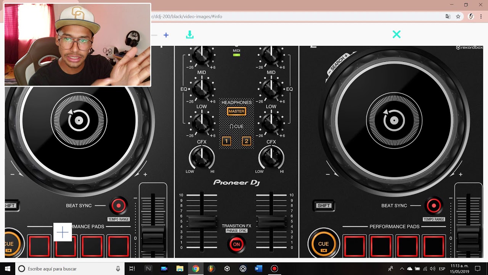Click the microphone icon in taskbar search
The height and width of the screenshot is (275, 488).
pos(118,269)
